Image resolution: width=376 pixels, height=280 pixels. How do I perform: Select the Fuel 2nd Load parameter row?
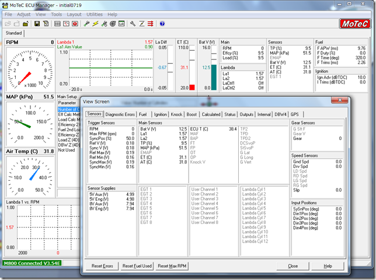coord(69,129)
